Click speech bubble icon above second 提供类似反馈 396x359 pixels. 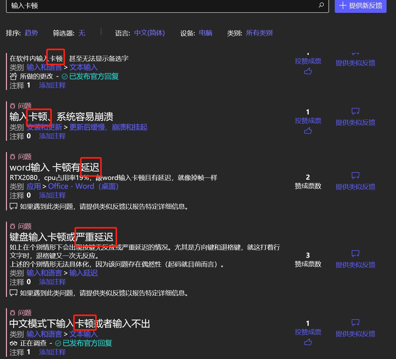(355, 111)
